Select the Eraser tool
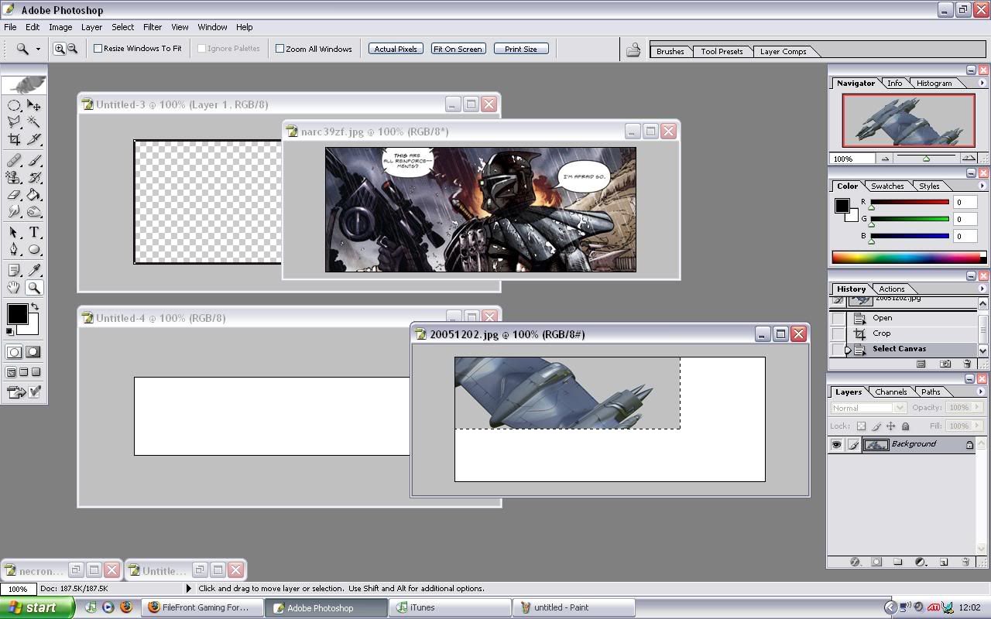The width and height of the screenshot is (991, 619). [x=14, y=195]
